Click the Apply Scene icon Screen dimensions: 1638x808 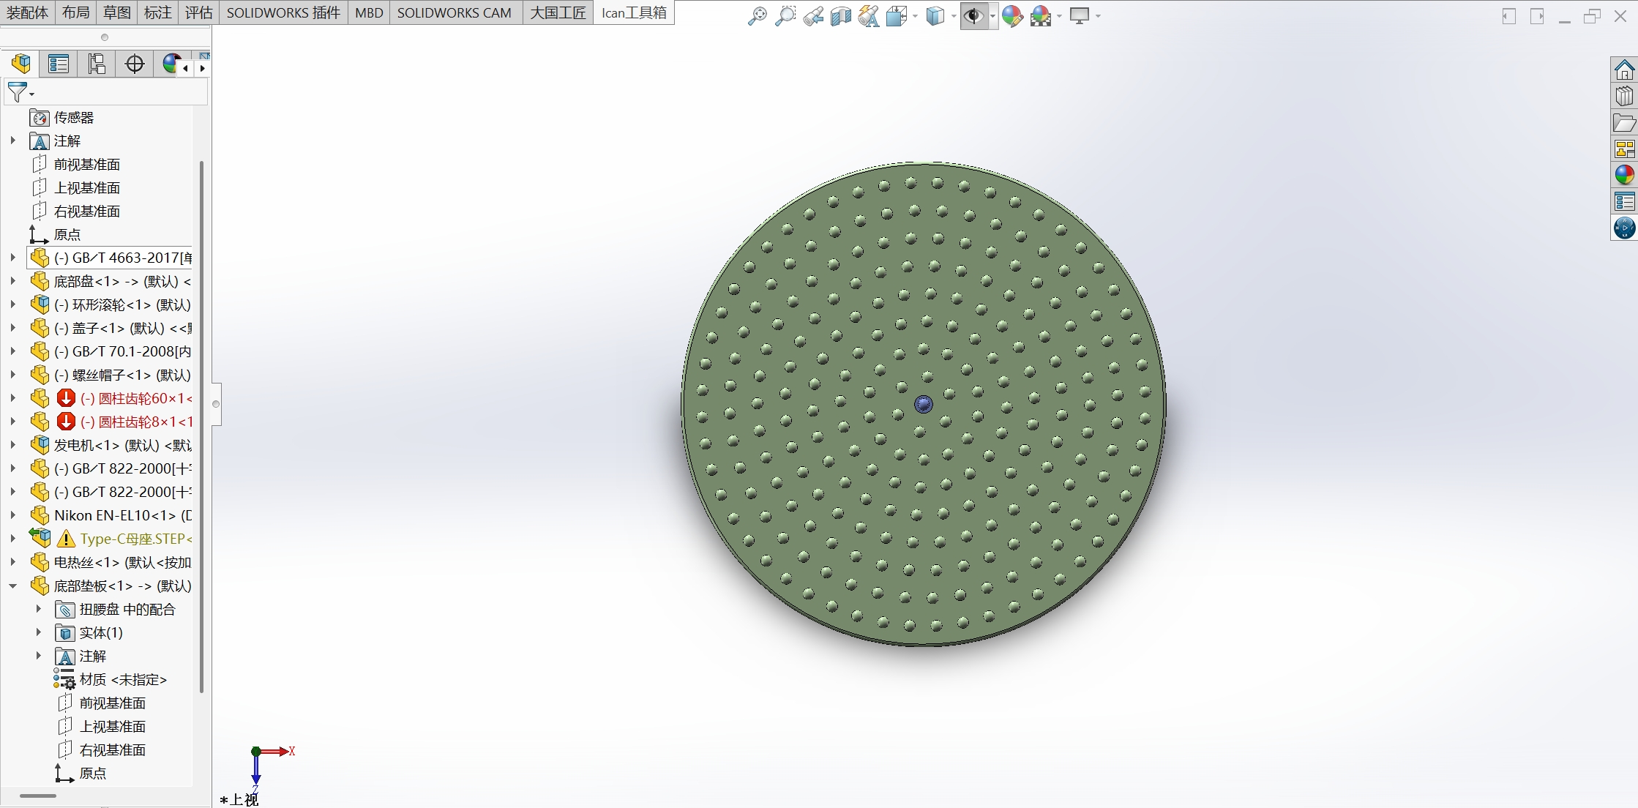[x=1041, y=15]
